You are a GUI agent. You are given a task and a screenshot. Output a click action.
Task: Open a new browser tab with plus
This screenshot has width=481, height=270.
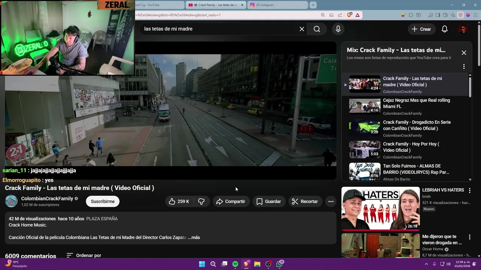313,5
